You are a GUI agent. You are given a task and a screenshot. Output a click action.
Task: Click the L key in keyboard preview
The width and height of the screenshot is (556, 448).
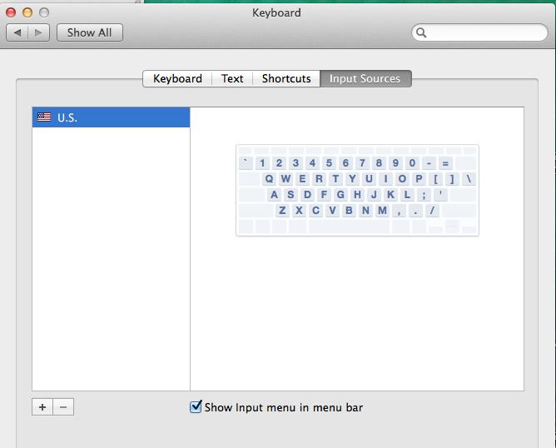tap(407, 194)
